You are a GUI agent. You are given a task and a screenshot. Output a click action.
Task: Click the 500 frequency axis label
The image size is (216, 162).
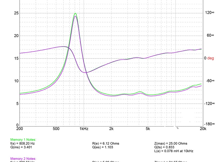point(56,129)
